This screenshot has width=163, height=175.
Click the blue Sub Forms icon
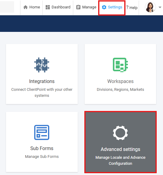pyautogui.click(x=42, y=132)
